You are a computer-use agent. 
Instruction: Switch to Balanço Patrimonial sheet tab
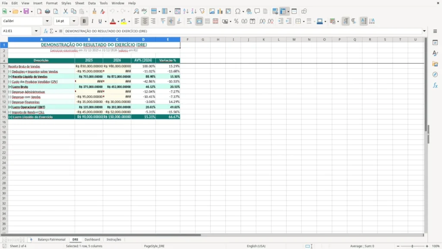click(52, 239)
